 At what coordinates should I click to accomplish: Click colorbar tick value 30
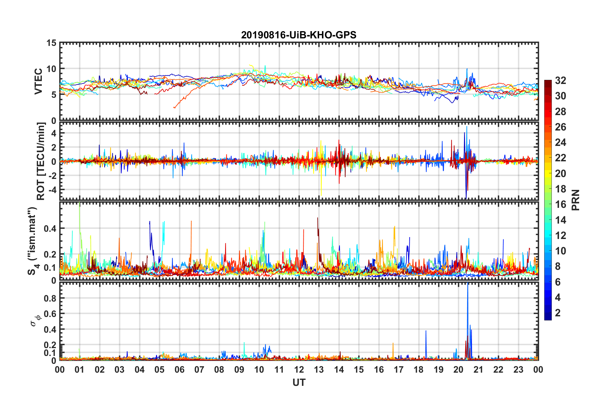click(560, 96)
